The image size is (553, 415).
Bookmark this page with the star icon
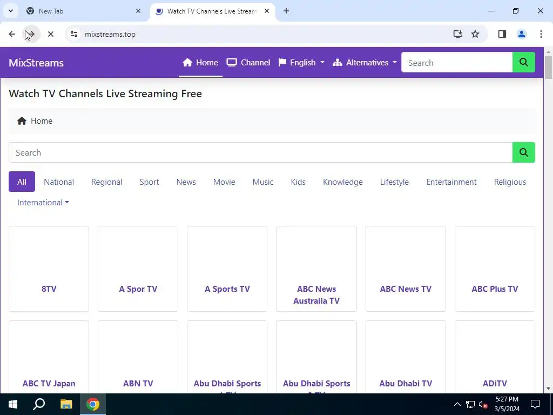(x=475, y=34)
